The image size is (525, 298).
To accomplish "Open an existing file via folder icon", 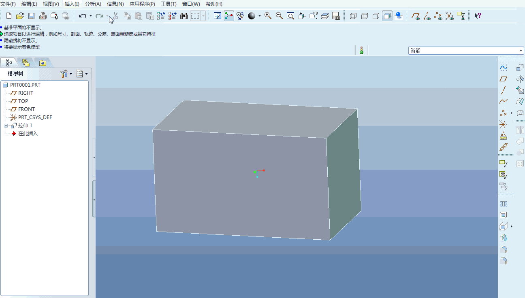I will (20, 16).
